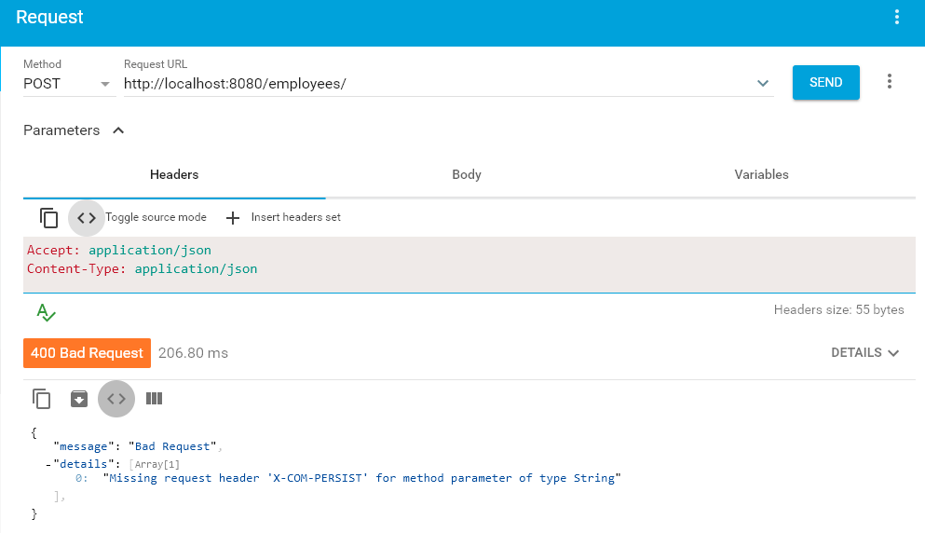Copy headers to clipboard icon
Image resolution: width=925 pixels, height=533 pixels.
(x=48, y=218)
